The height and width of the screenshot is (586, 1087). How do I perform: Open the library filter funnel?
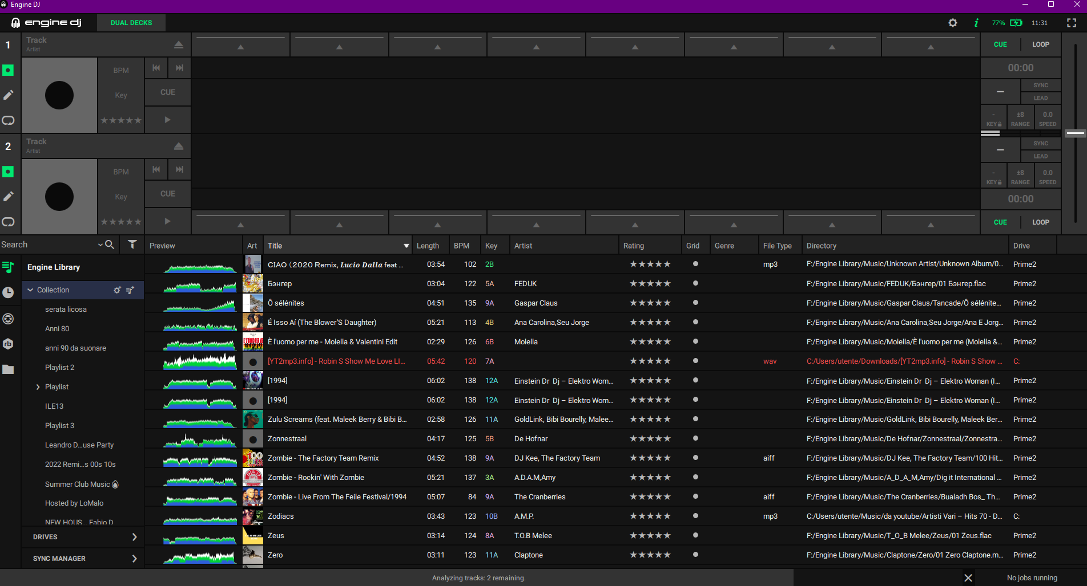pos(132,245)
